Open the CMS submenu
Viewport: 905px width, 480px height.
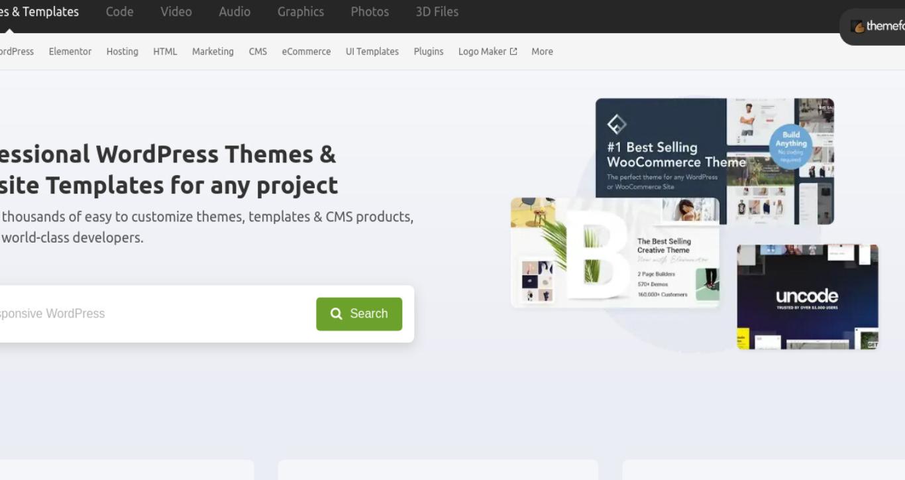tap(258, 51)
